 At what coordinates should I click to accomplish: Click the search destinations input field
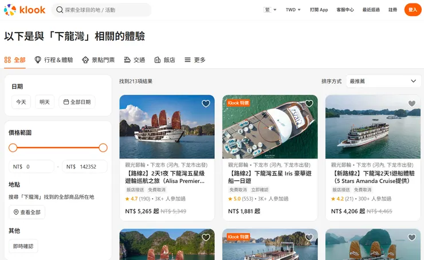pyautogui.click(x=101, y=10)
